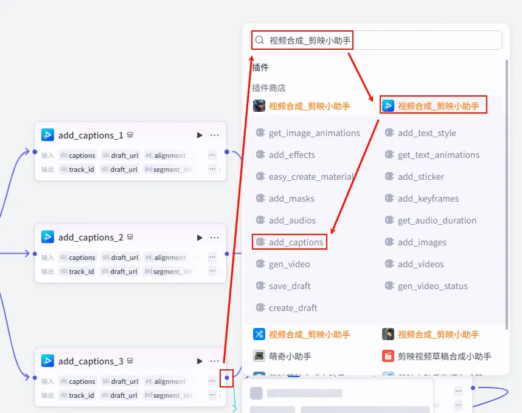The height and width of the screenshot is (413, 522).
Task: Expand hidden output params of add_captions_1
Action: point(212,169)
